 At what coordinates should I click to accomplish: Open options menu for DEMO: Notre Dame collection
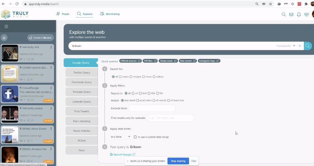coord(51,129)
